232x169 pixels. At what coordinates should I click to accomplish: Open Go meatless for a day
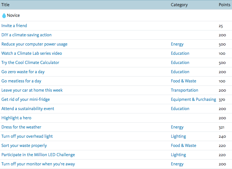point(21,81)
